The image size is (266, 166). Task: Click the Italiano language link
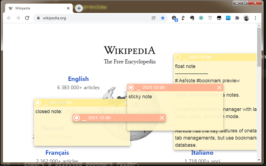click(x=202, y=153)
